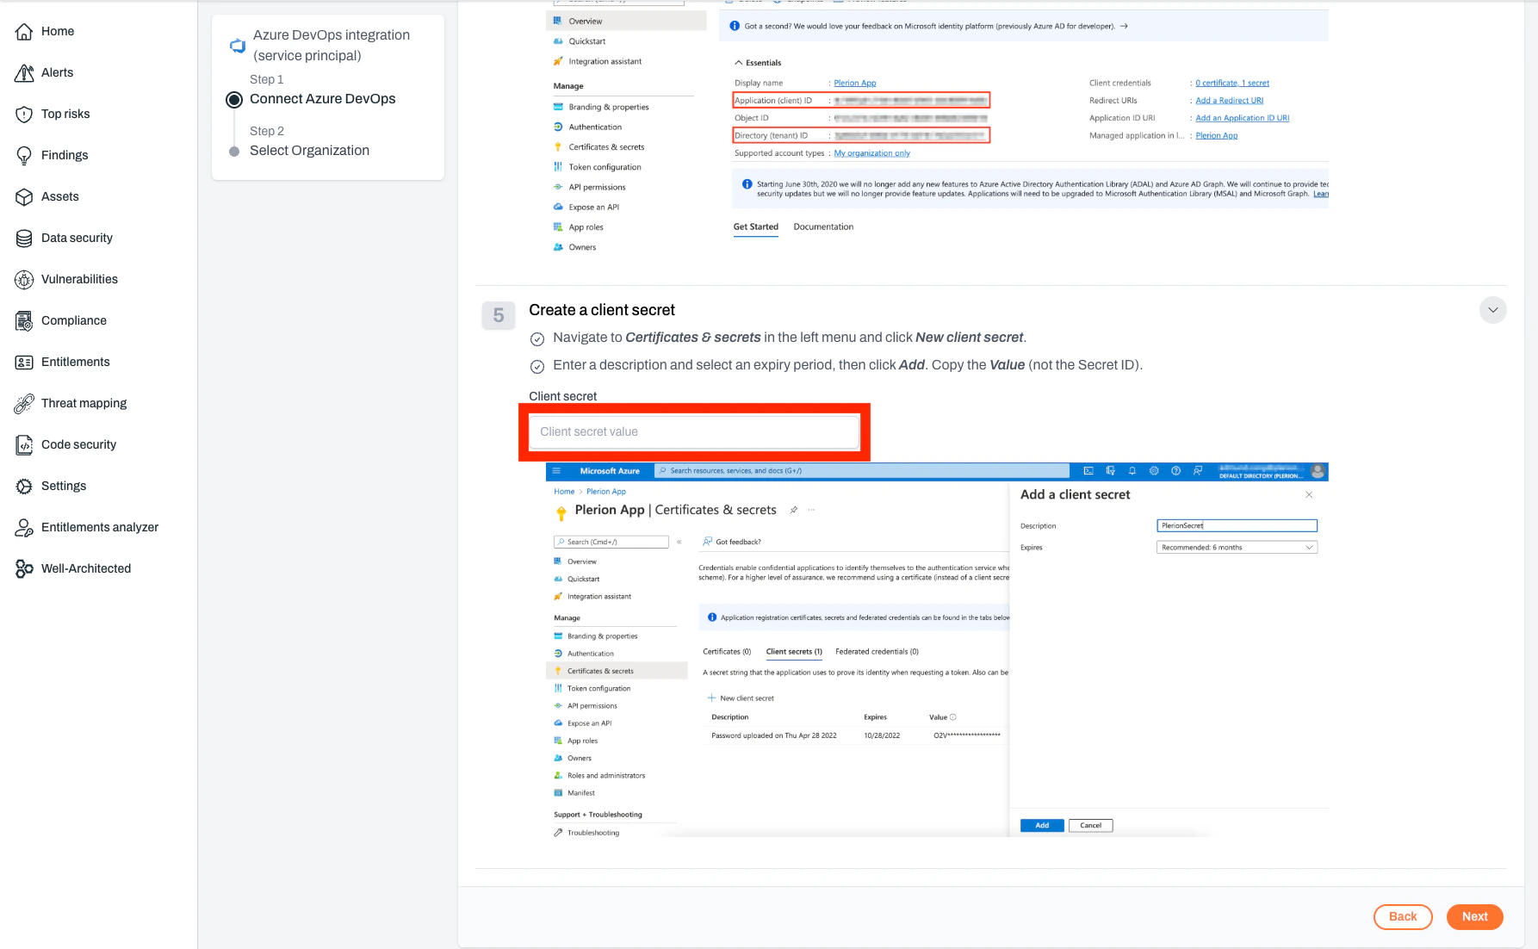The height and width of the screenshot is (949, 1538).
Task: Collapse the Create a client secret step
Action: click(1492, 309)
